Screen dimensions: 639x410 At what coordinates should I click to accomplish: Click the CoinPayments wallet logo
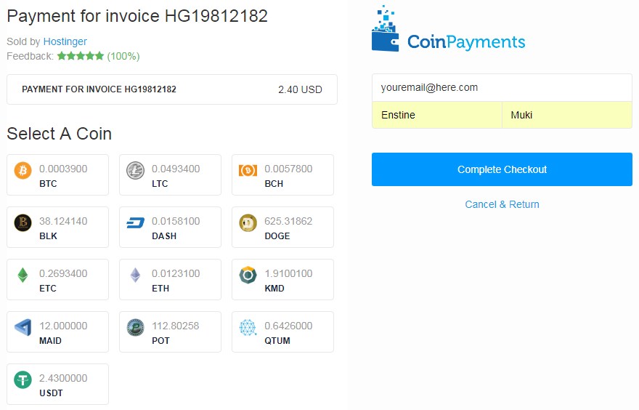point(385,28)
